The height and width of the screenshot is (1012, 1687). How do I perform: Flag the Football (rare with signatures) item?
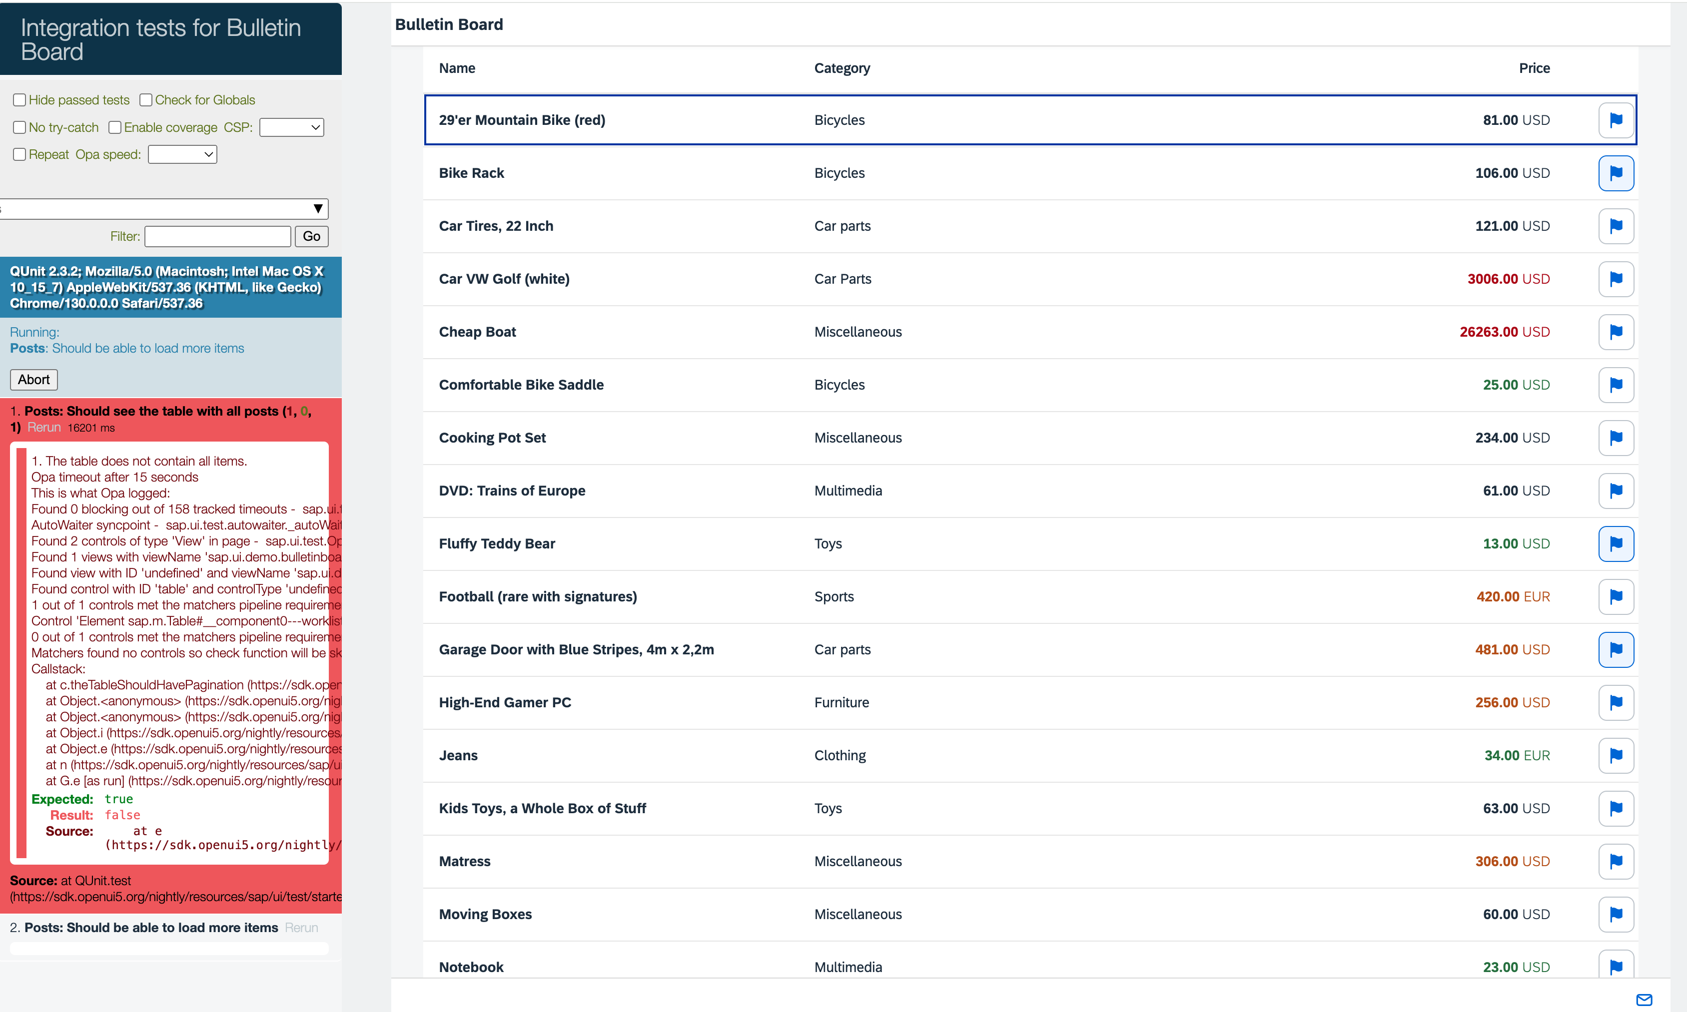coord(1616,597)
